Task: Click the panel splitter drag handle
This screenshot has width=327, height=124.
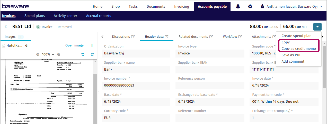Action: pos(99,91)
